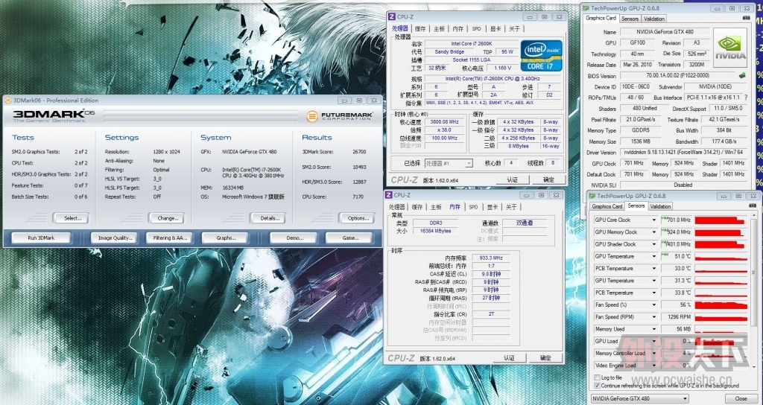Open Graphs in 3DMark06
Image resolution: width=763 pixels, height=405 pixels.
tap(226, 238)
